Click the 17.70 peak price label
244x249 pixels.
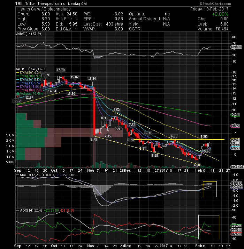tap(61, 70)
